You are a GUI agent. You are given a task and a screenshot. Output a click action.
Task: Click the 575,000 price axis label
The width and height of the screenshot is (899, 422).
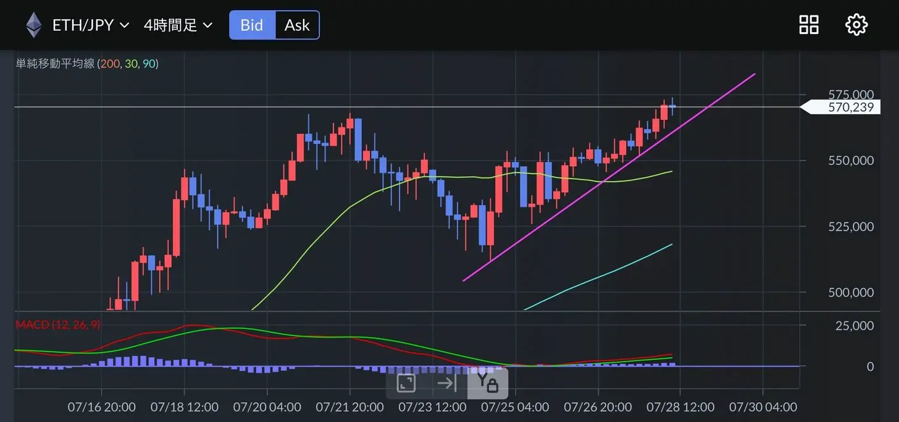click(x=851, y=95)
